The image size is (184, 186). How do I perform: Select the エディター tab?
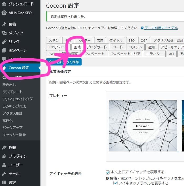tap(155, 54)
